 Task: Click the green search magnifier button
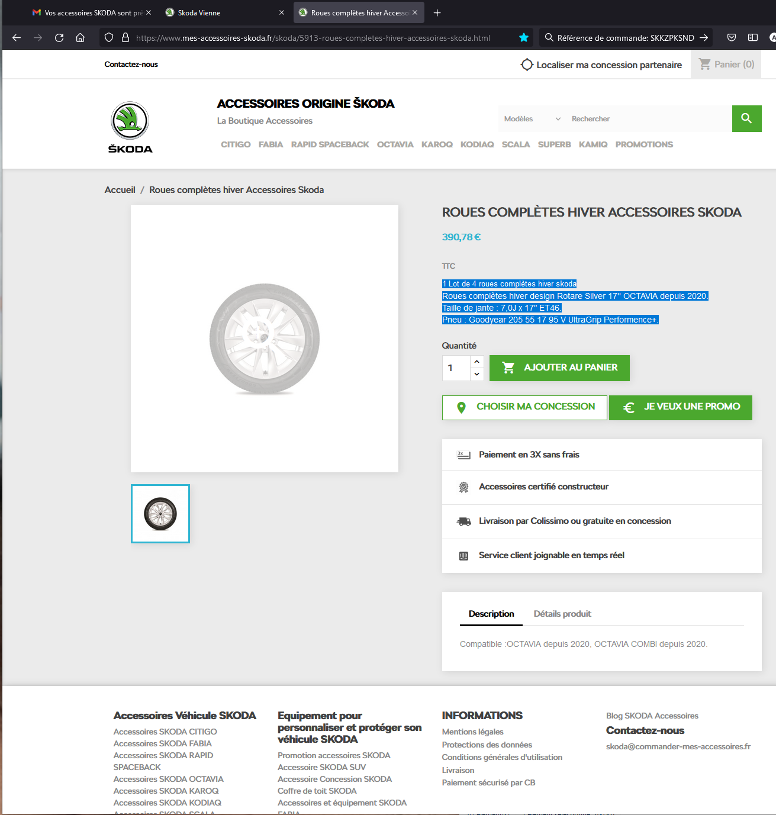747,118
